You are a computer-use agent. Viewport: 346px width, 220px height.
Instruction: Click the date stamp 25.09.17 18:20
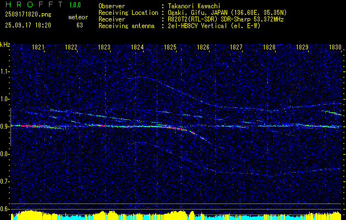click(x=28, y=25)
